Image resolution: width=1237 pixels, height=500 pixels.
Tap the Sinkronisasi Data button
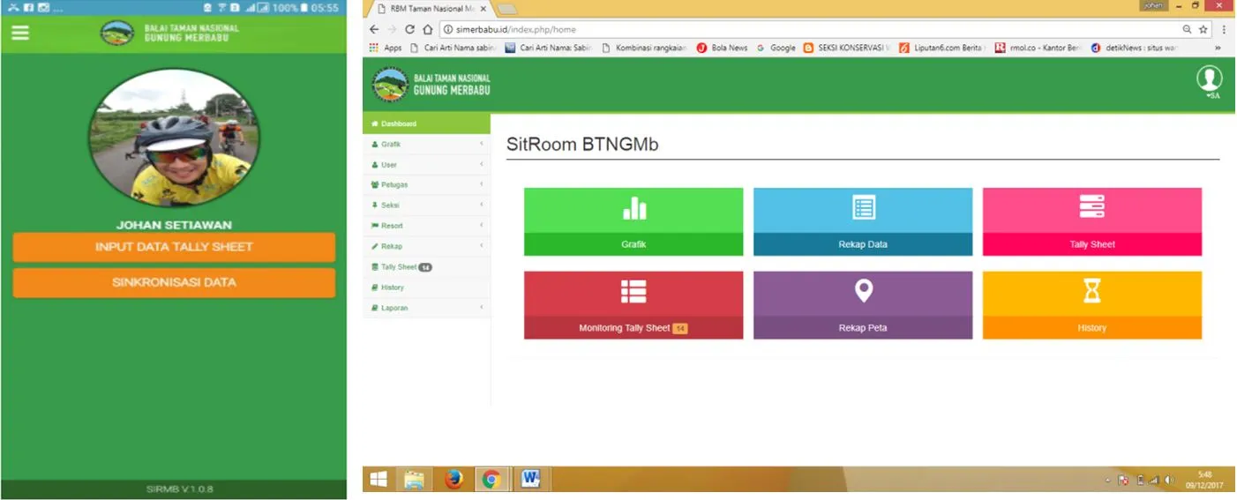click(x=174, y=283)
